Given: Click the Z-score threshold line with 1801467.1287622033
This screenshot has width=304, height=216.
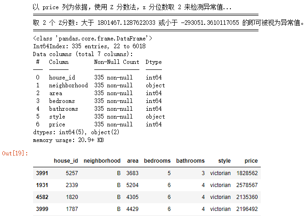Looking at the screenshot, I should (168, 23).
